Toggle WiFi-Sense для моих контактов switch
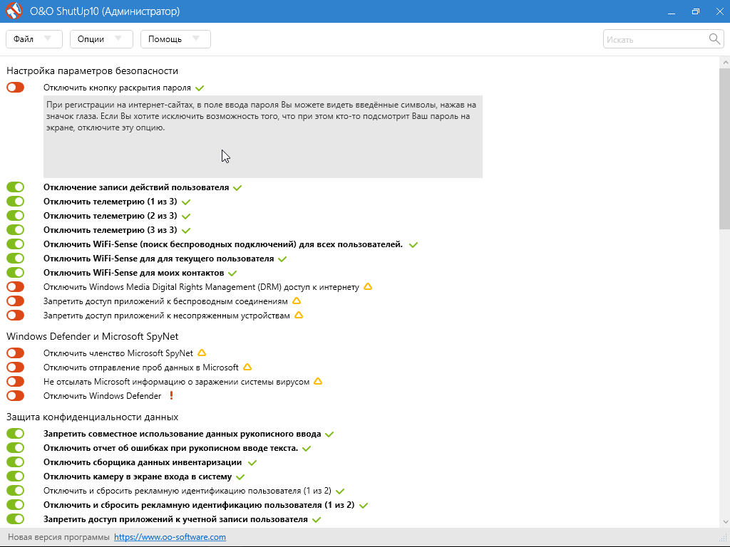This screenshot has width=730, height=547. tap(16, 272)
